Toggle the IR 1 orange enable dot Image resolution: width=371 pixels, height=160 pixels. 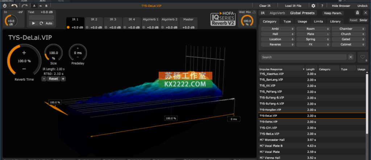pos(68,27)
